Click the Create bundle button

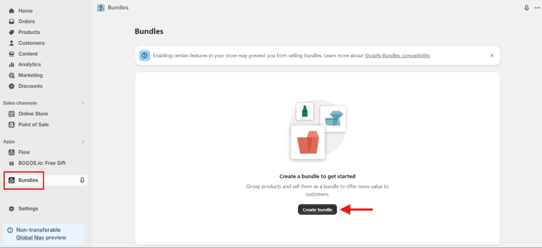pos(317,210)
